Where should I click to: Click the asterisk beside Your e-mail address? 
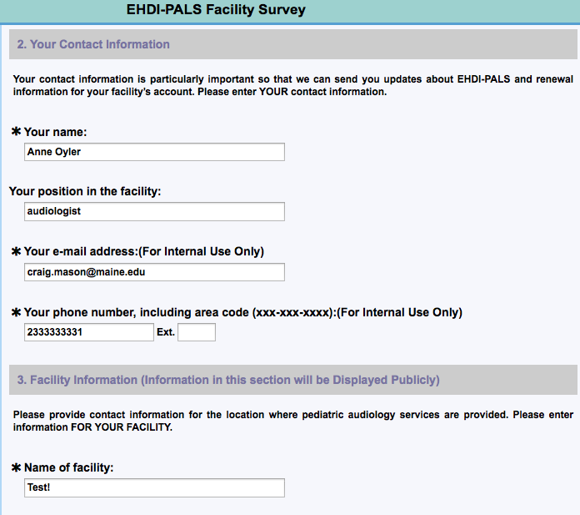tap(16, 251)
